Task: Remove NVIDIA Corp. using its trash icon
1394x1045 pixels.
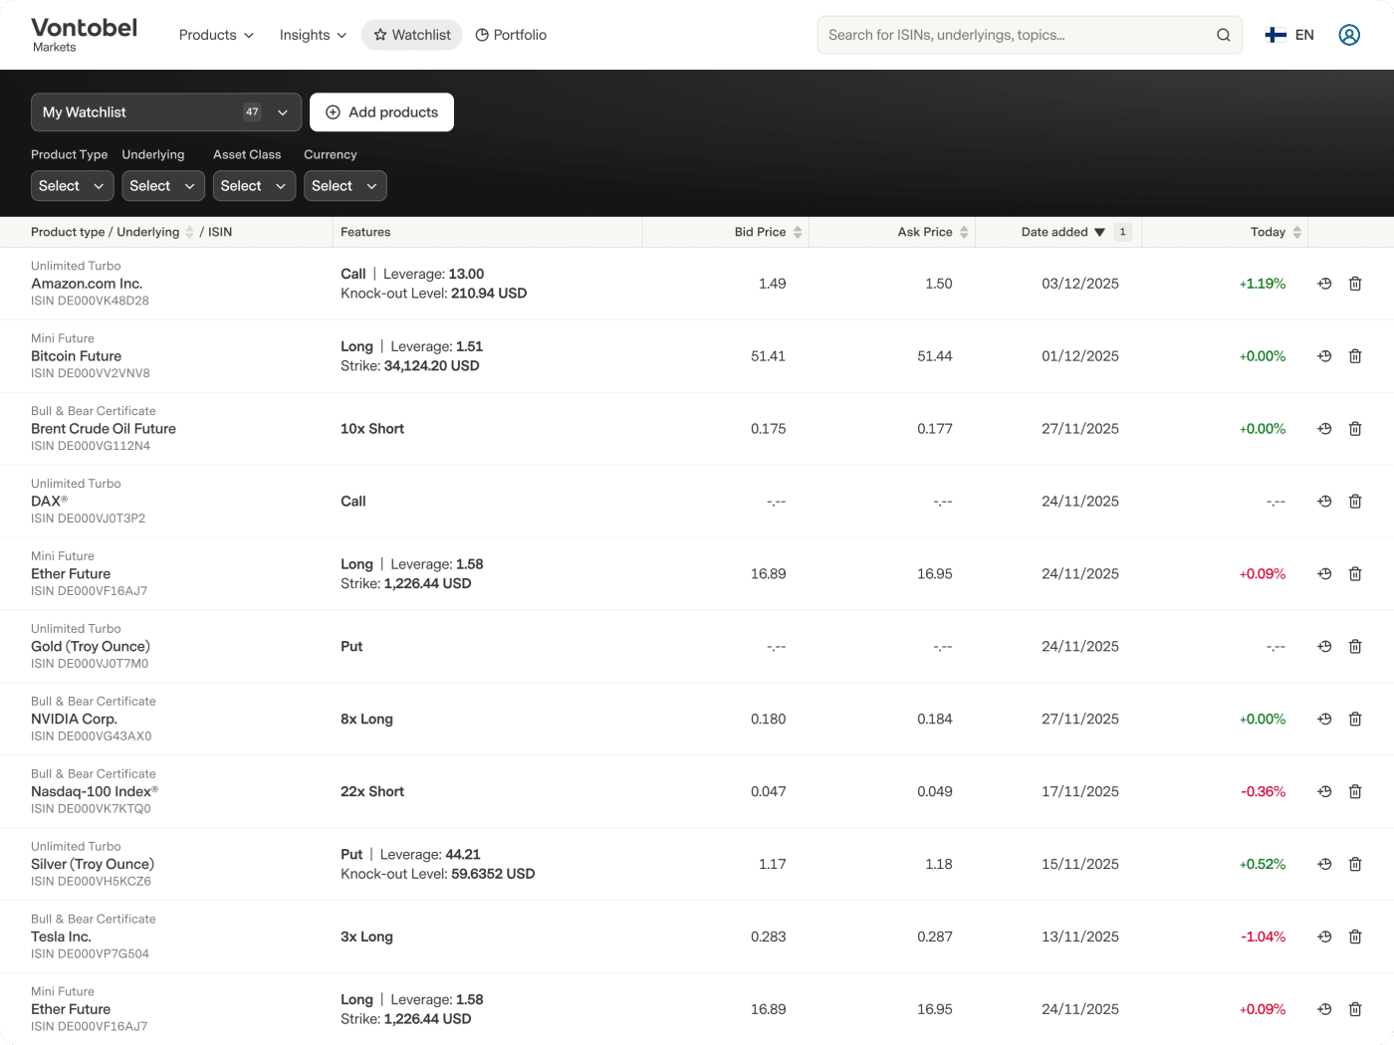Action: click(1355, 720)
